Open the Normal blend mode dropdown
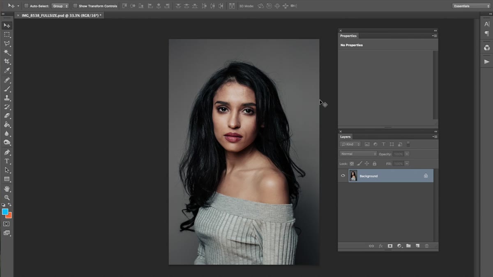The width and height of the screenshot is (493, 277). tap(358, 154)
